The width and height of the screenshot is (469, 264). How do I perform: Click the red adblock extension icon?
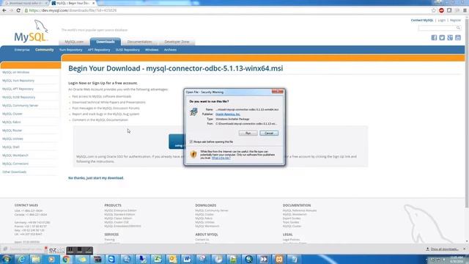[441, 10]
